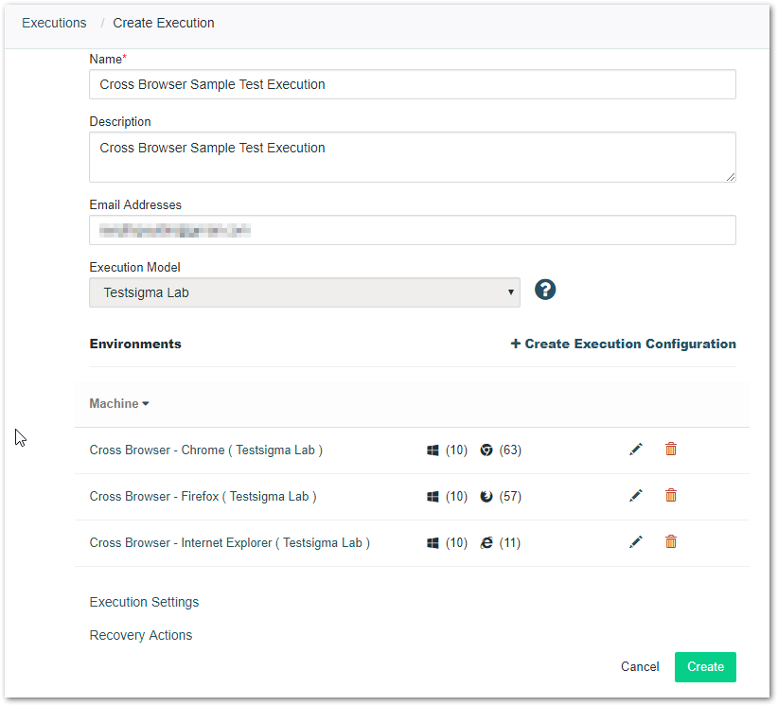
Task: Edit the Cross Browser - Chrome environment
Action: [635, 450]
